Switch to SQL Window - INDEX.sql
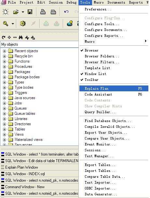150x198 pixels. click(39, 174)
